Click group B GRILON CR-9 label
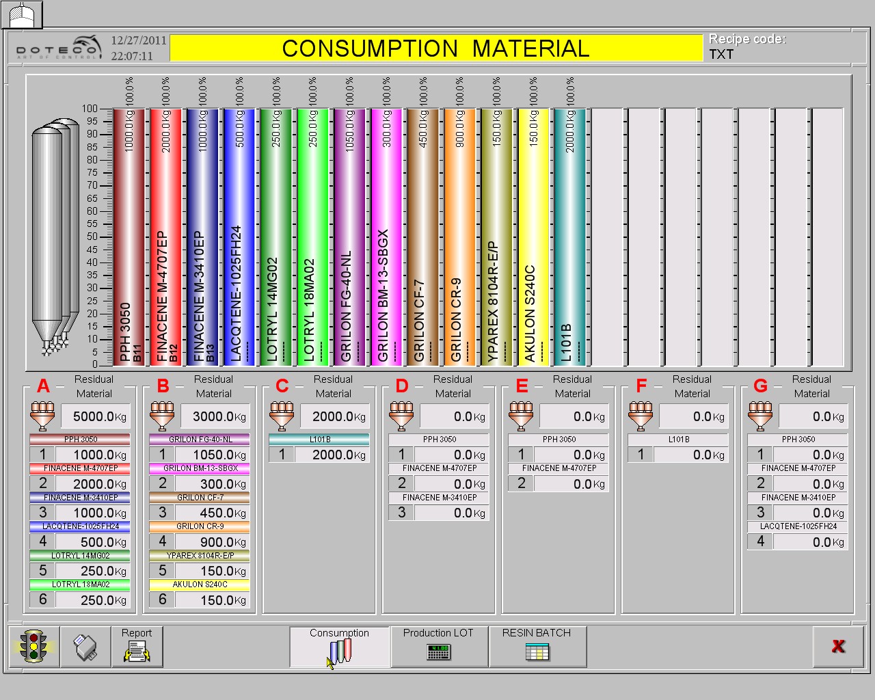The height and width of the screenshot is (700, 875). 200,526
